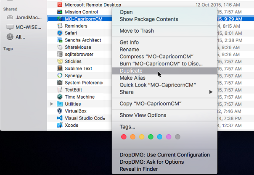
Task: Click the sqlitebrowser database icon
Action: [x=60, y=54]
